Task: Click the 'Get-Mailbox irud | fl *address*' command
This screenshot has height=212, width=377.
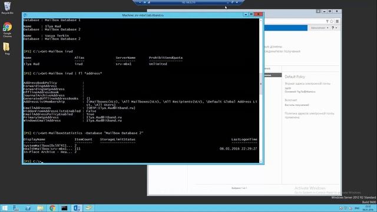Action: 71,73
